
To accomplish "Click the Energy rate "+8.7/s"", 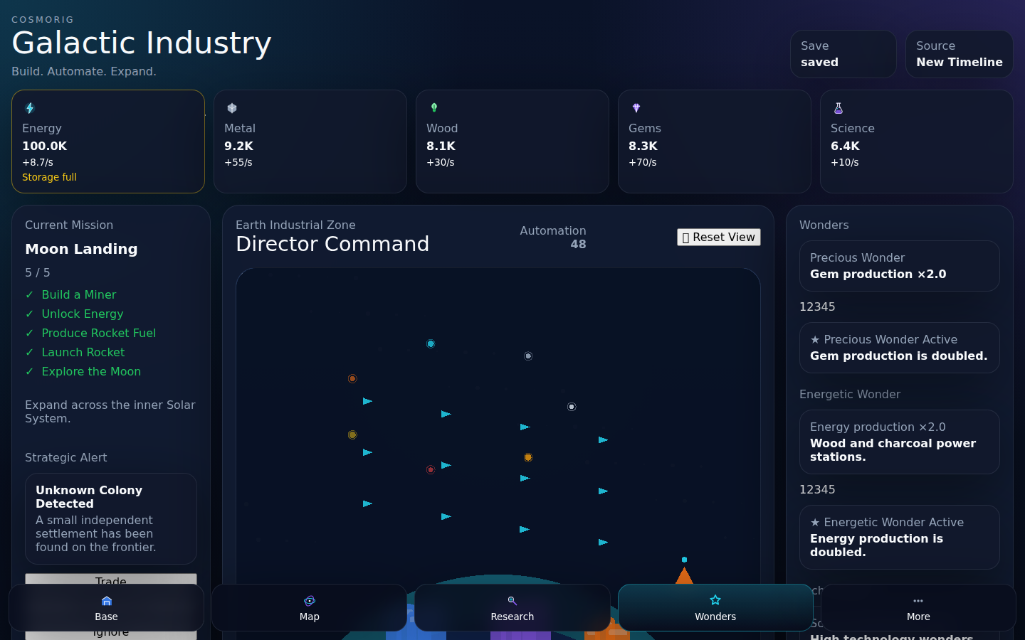I will pyautogui.click(x=38, y=162).
